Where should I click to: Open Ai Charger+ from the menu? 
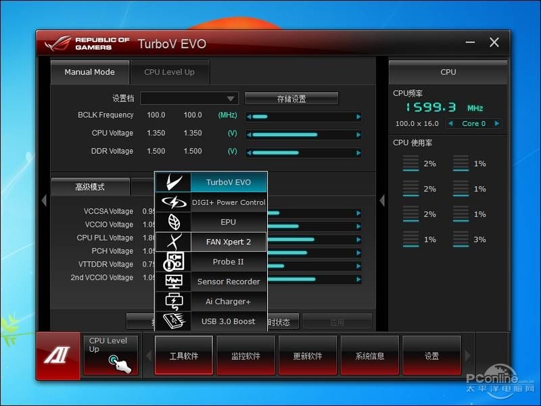[229, 301]
